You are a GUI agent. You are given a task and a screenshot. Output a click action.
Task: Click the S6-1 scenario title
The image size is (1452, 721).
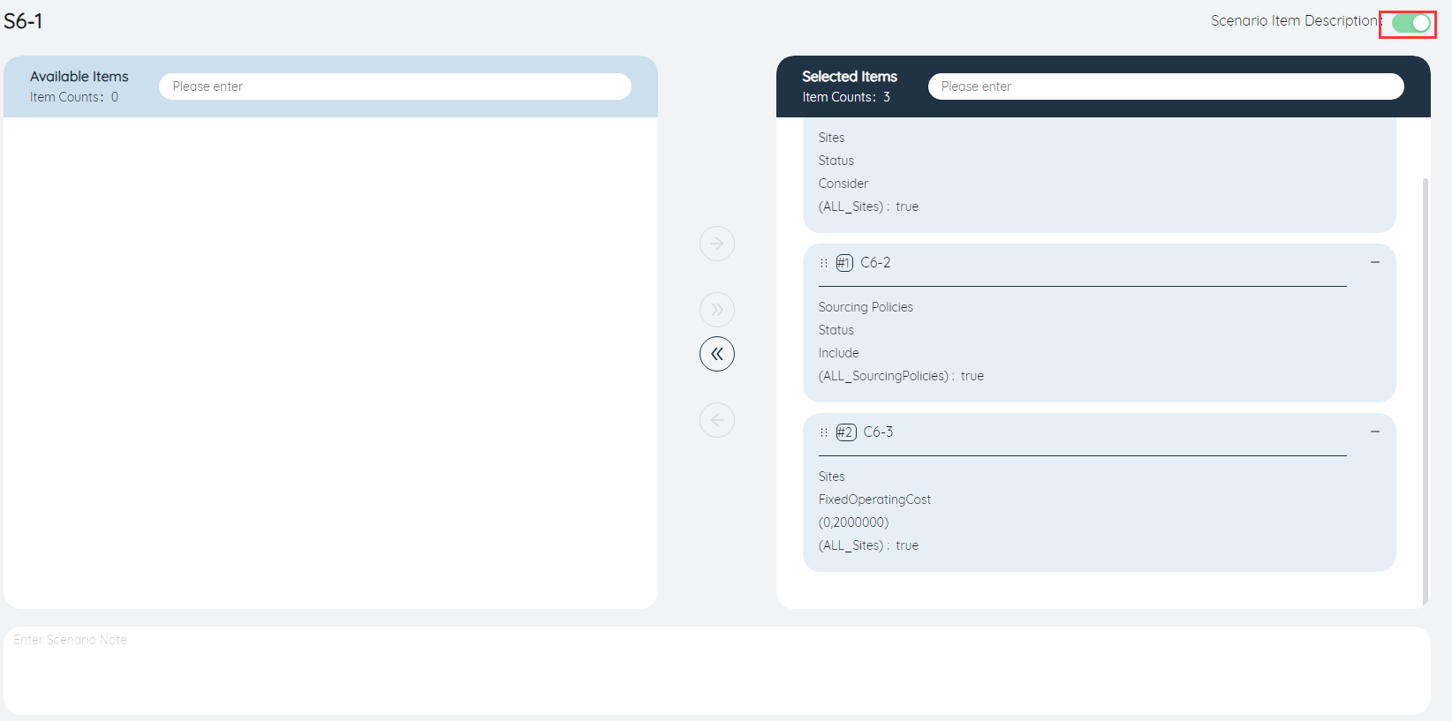[23, 21]
